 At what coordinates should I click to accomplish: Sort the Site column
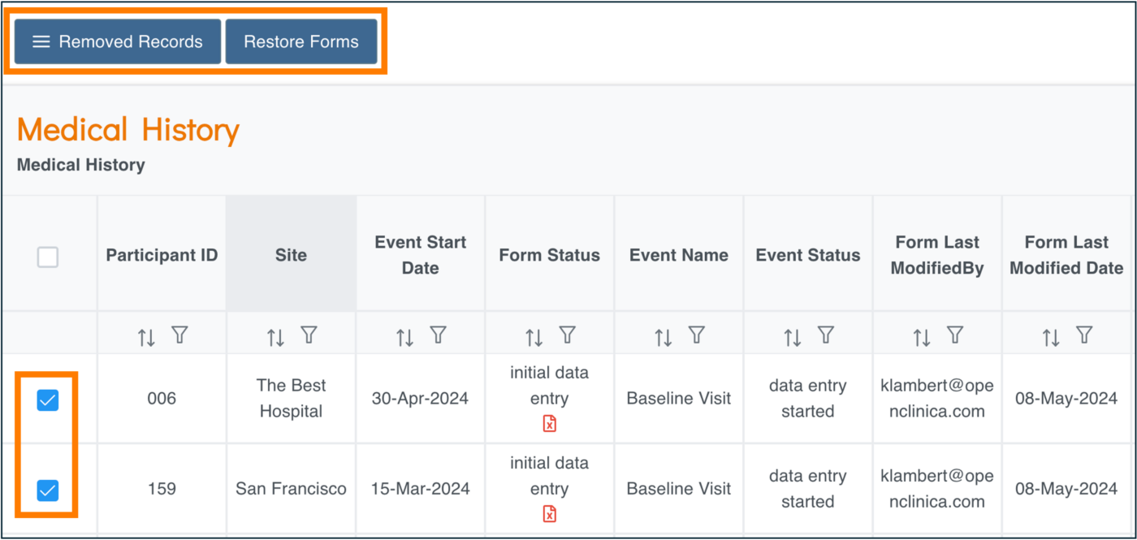(x=275, y=335)
